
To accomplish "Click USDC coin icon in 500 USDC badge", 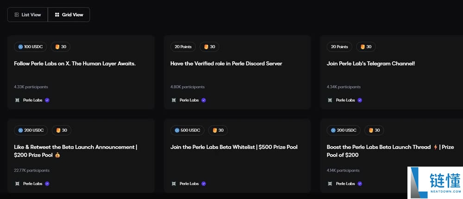I will [x=177, y=130].
